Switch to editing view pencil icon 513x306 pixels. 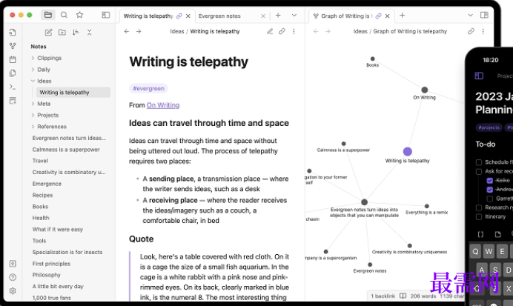point(270,31)
